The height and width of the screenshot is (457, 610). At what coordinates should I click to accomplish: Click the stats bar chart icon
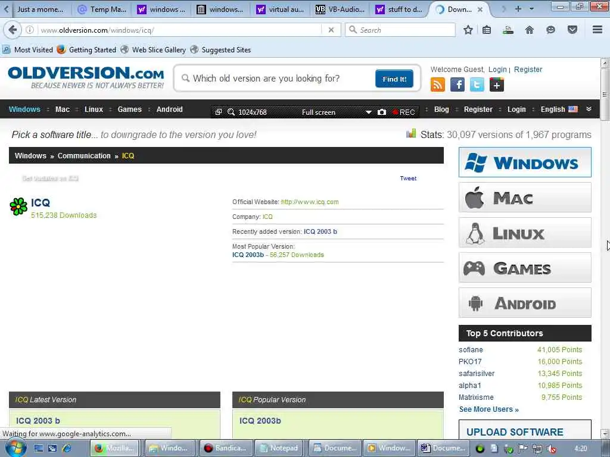[x=411, y=134]
